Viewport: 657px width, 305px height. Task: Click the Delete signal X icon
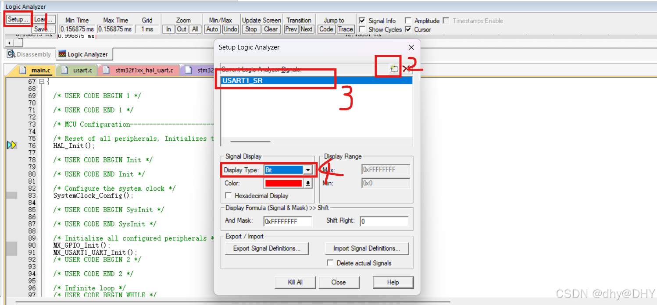coord(407,69)
